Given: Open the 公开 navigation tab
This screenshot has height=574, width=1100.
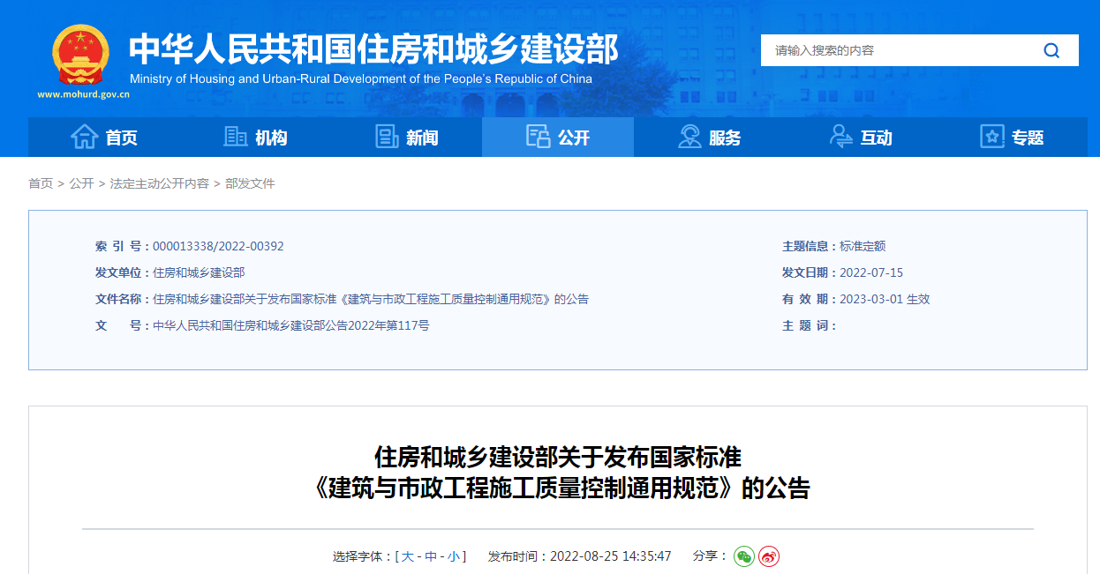Looking at the screenshot, I should click(x=558, y=138).
